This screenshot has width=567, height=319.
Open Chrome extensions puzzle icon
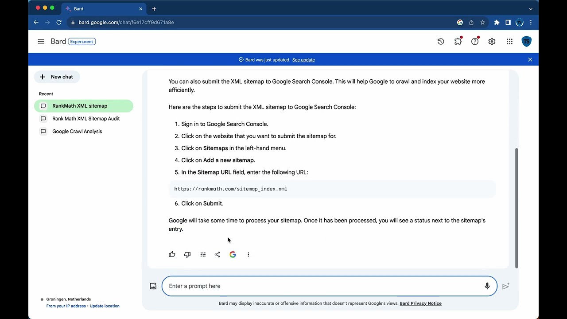497,22
